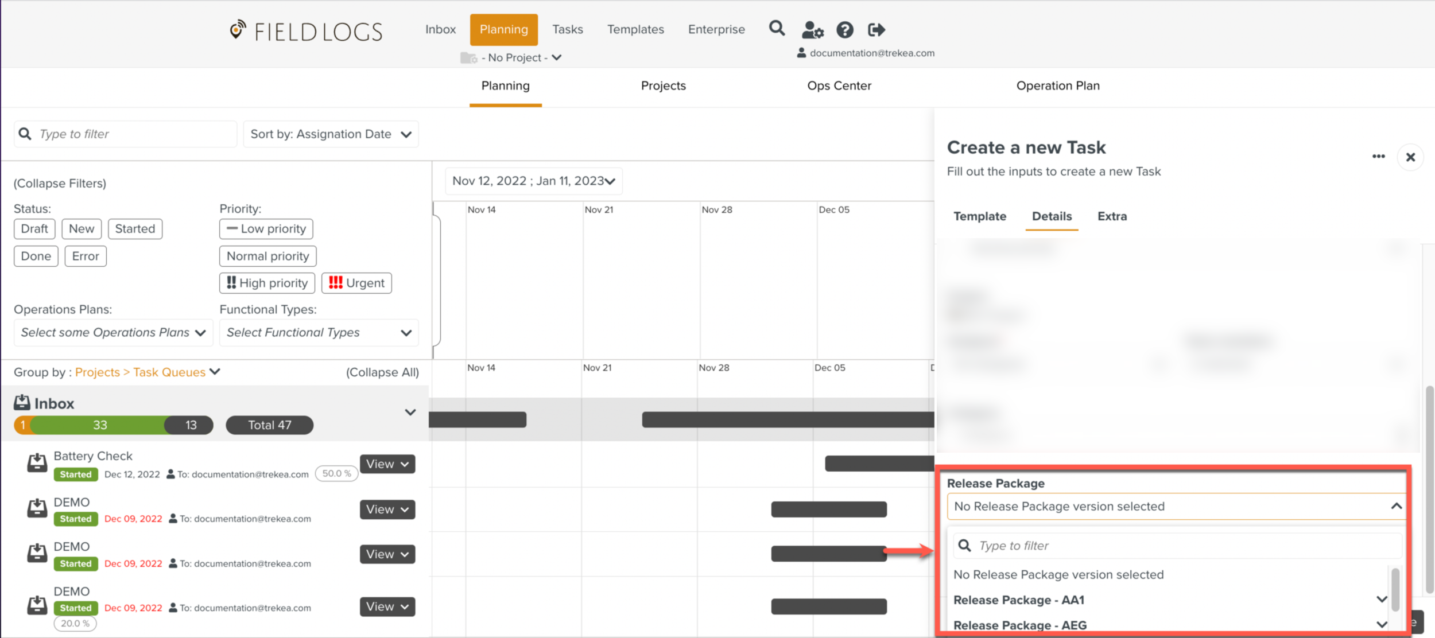Open the Sort by Assignation Date dropdown
The image size is (1435, 638).
click(331, 134)
